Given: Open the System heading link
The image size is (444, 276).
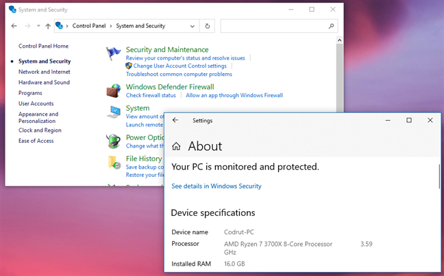Looking at the screenshot, I should [x=138, y=108].
